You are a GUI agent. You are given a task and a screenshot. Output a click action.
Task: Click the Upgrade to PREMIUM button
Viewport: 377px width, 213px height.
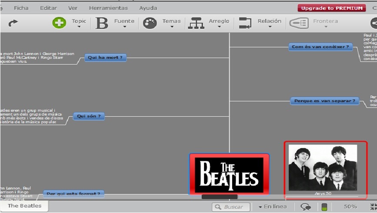coord(331,8)
